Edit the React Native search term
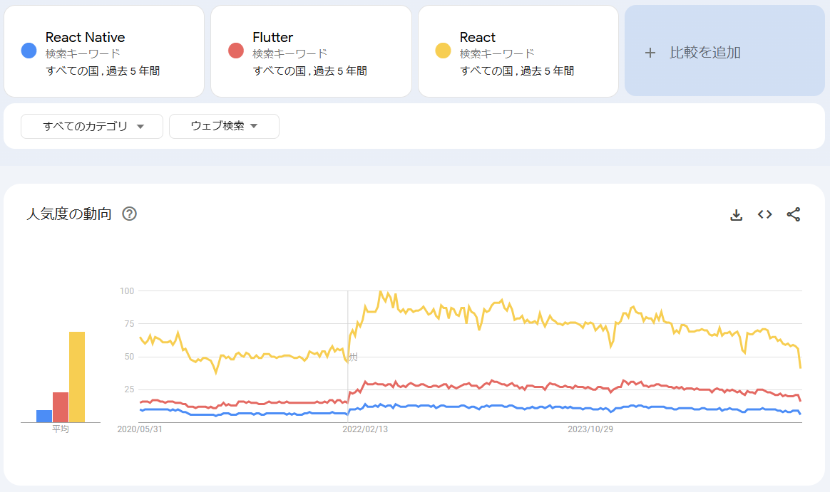 tap(104, 51)
